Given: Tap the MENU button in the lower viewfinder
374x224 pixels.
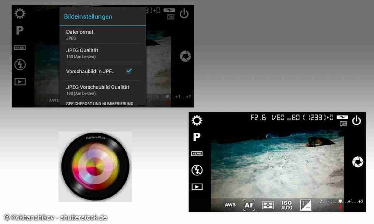Looking at the screenshot, I should coord(197,154).
